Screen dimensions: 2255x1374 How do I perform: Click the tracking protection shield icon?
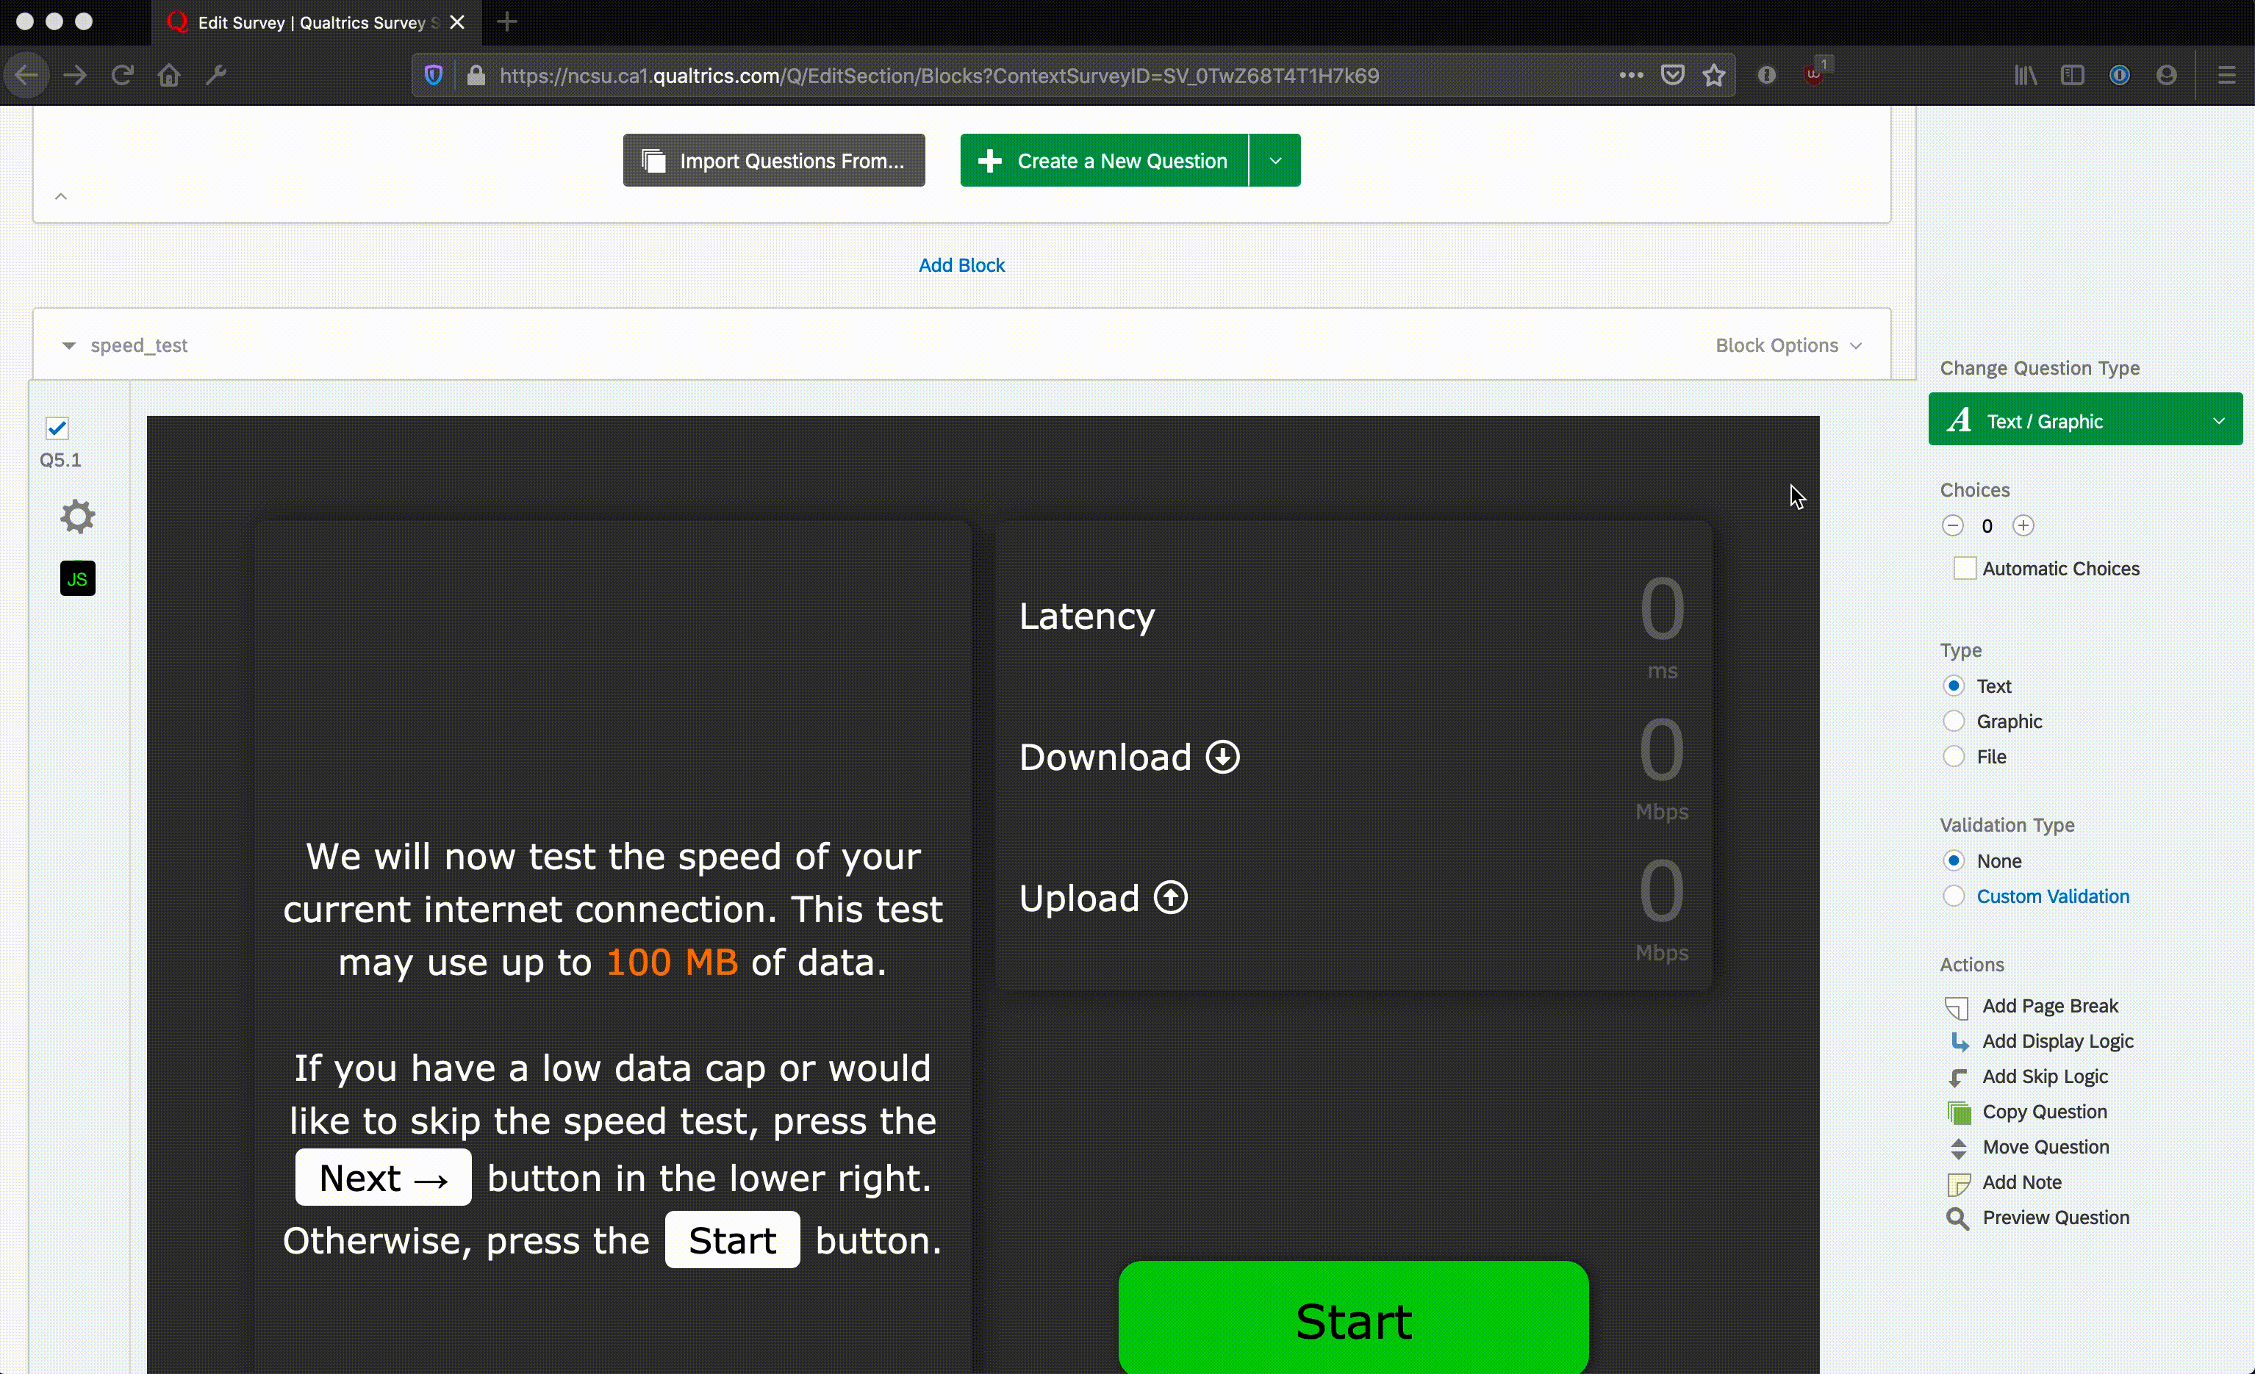[434, 75]
